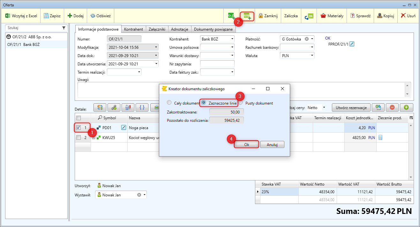Viewport: 420px width, 227px height.
Task: Click the red remove line icon
Action: tap(392, 107)
